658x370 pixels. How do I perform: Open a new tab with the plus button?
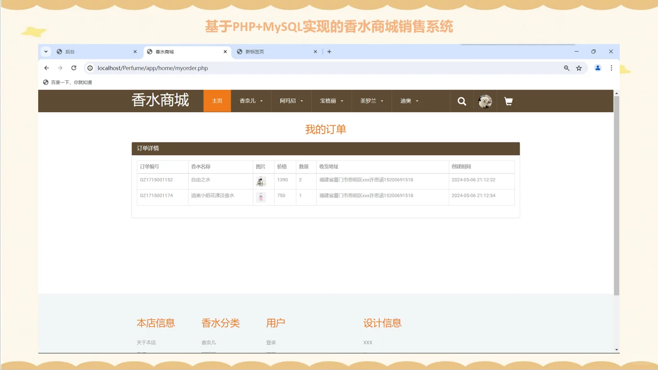(329, 51)
